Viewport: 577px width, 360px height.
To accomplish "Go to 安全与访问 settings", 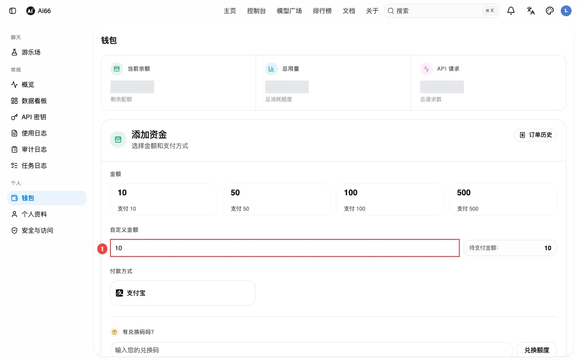I will (x=47, y=230).
